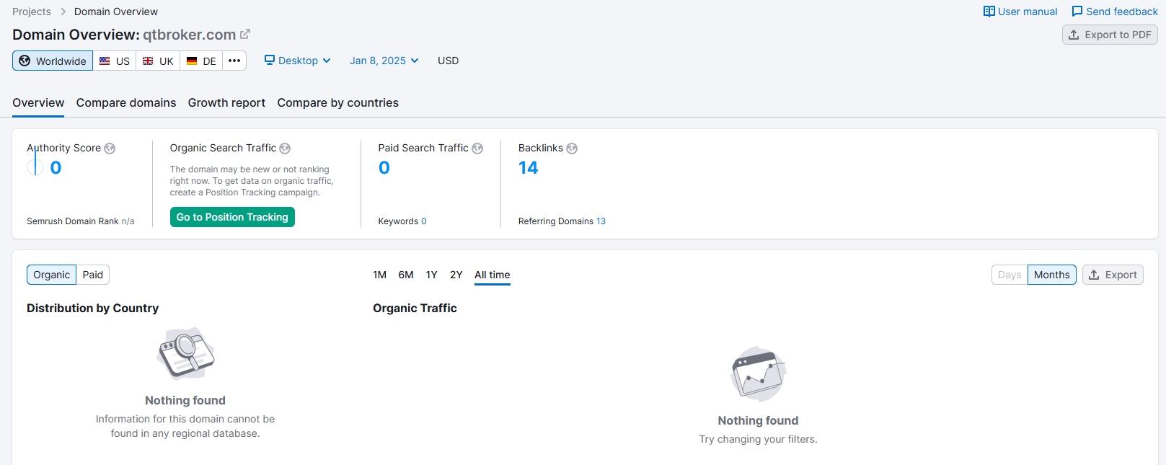Open the Send feedback link
The height and width of the screenshot is (465, 1166).
[1115, 12]
